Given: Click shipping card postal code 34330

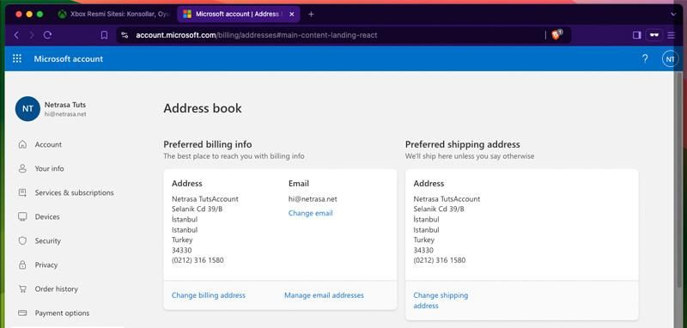Looking at the screenshot, I should (x=423, y=250).
